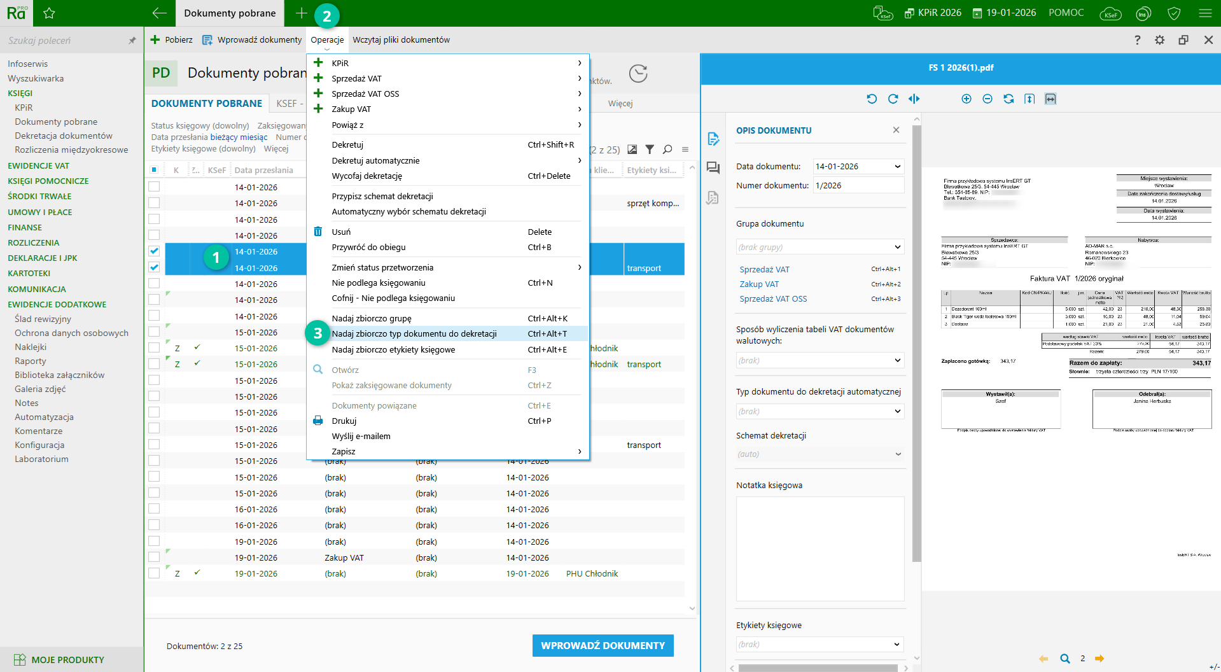Expand Grupa dokumentu dropdown
Screen dimensions: 1221x672
point(897,247)
